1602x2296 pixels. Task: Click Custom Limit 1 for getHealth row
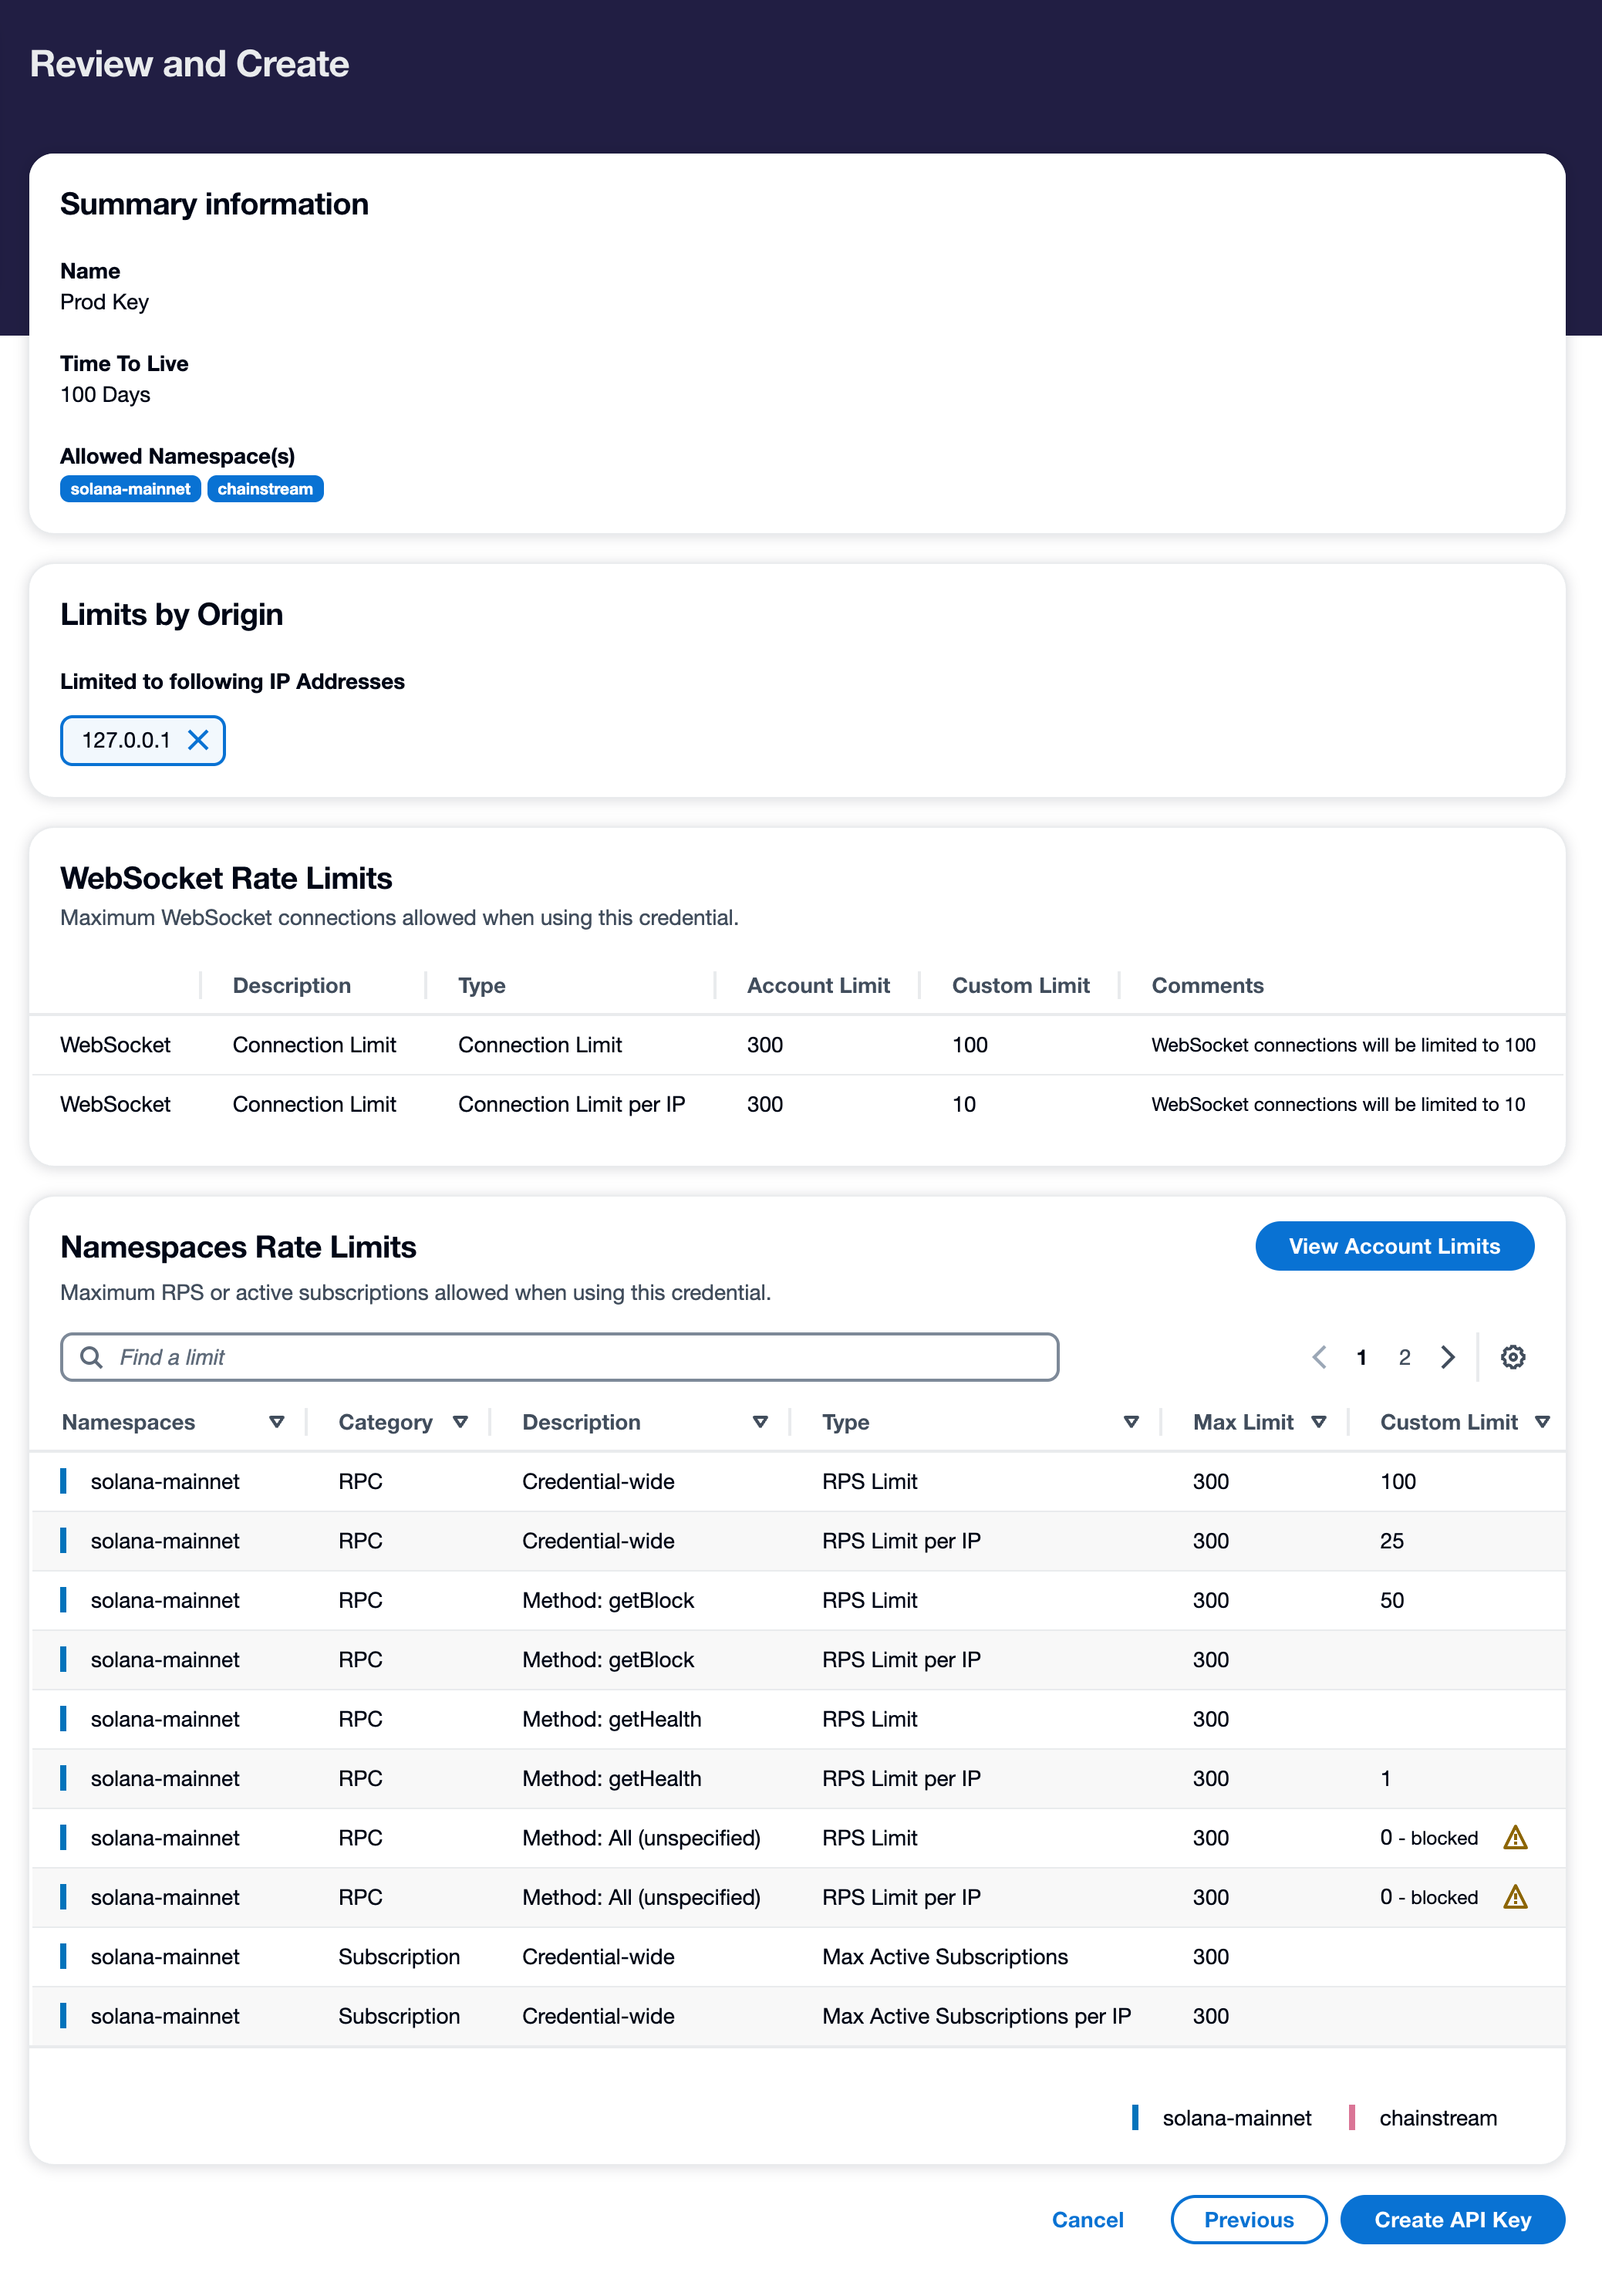[x=1385, y=1778]
